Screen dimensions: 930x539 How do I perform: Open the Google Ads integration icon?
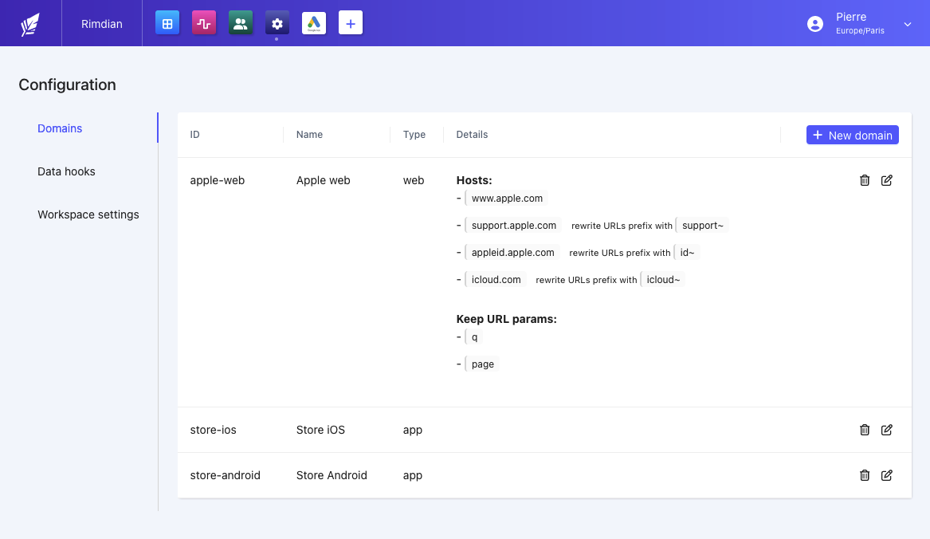(313, 23)
